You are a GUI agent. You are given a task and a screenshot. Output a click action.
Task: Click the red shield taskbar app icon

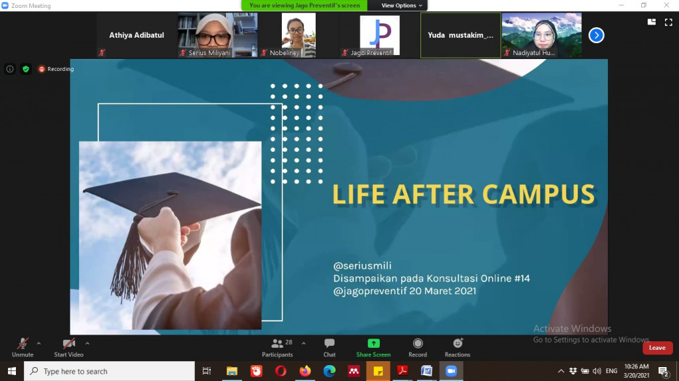point(257,371)
